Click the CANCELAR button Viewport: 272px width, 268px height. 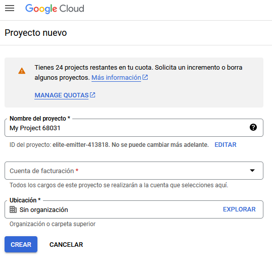point(66,245)
